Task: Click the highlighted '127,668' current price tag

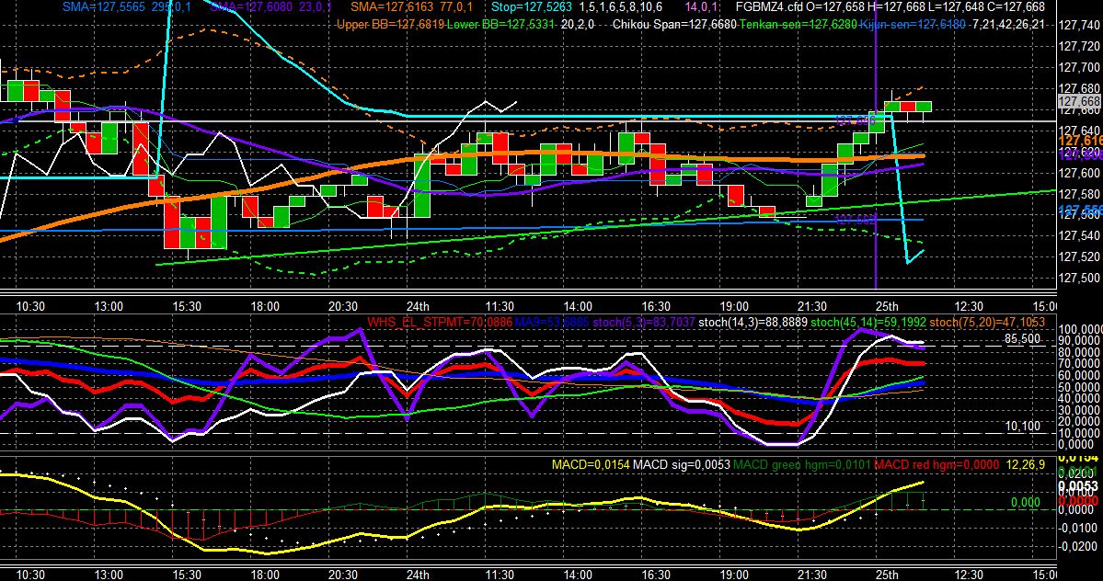Action: 1079,102
